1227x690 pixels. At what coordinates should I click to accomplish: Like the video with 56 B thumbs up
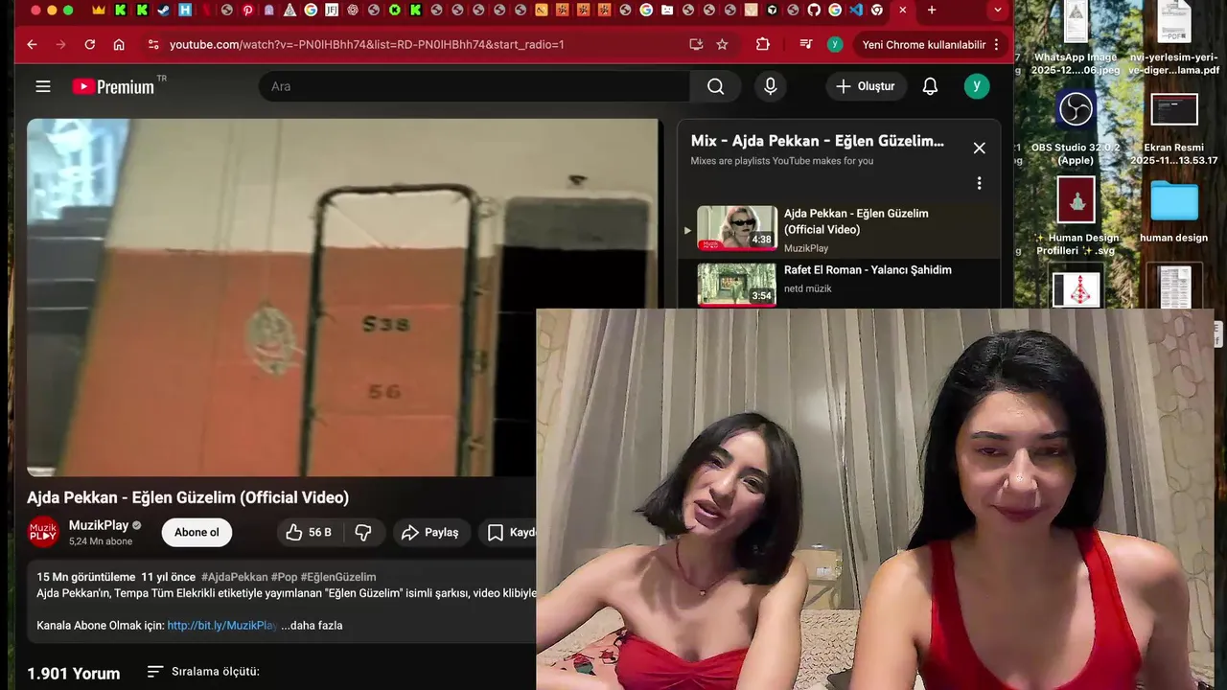[308, 532]
